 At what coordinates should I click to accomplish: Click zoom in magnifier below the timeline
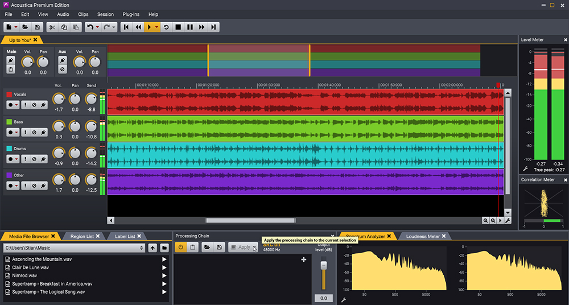click(x=486, y=220)
